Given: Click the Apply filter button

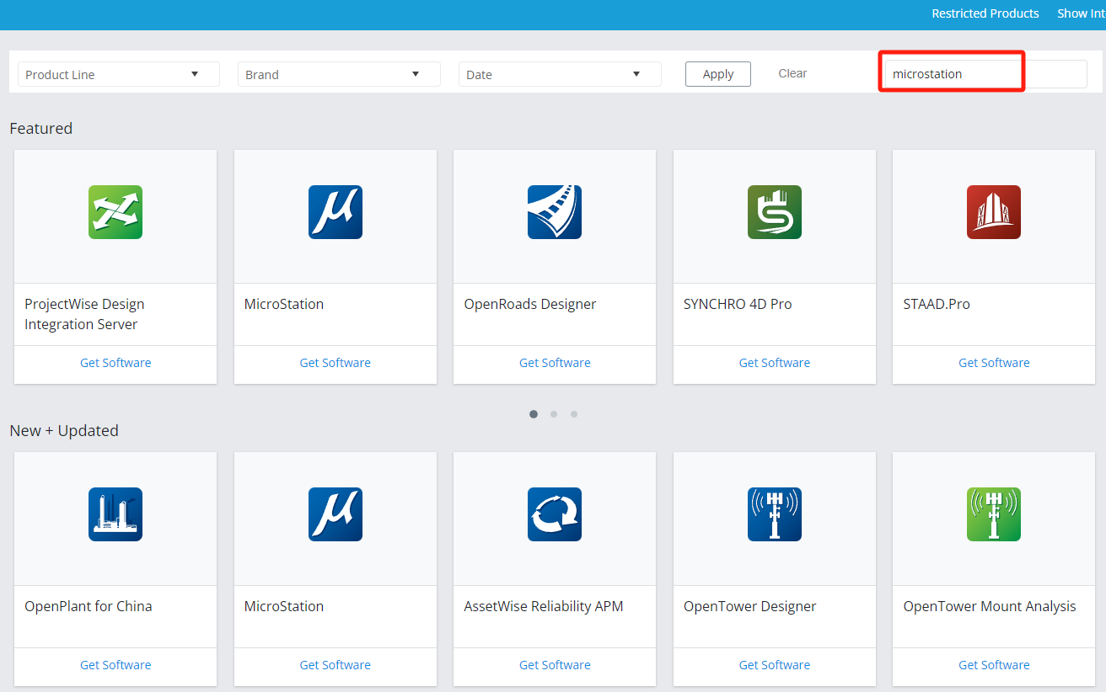Looking at the screenshot, I should (718, 74).
